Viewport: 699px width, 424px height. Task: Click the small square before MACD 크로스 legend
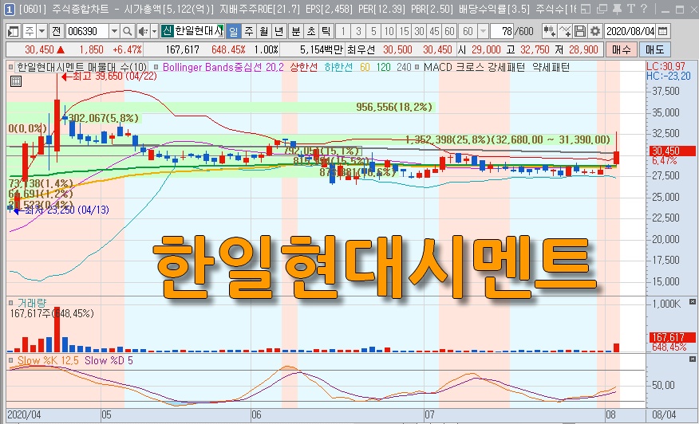(x=417, y=67)
